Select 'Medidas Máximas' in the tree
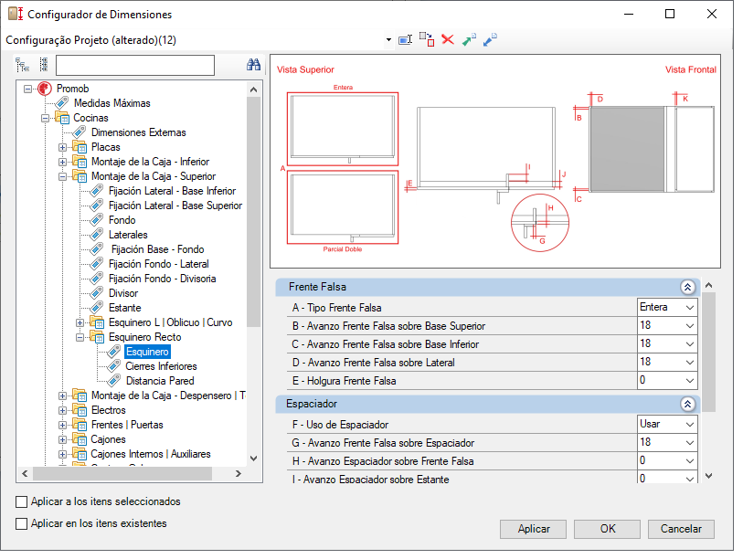The image size is (743, 559). point(111,103)
